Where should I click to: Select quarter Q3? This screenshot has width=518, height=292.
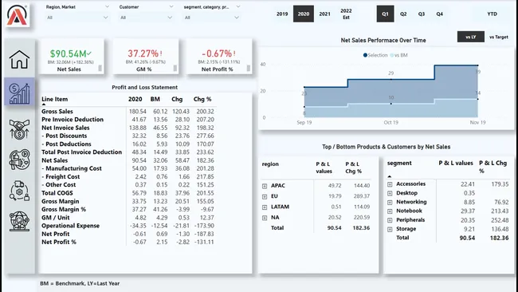[x=422, y=14]
